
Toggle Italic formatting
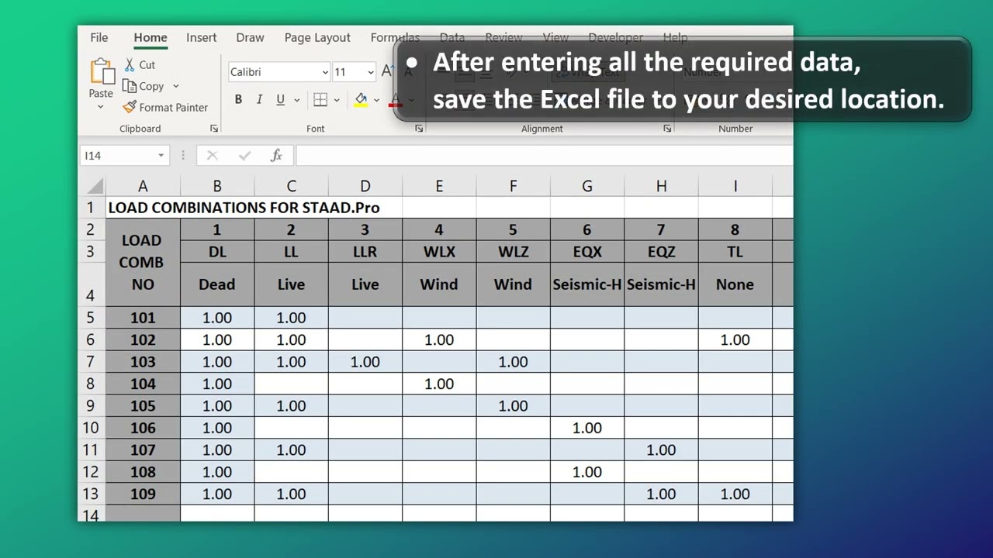[x=259, y=99]
